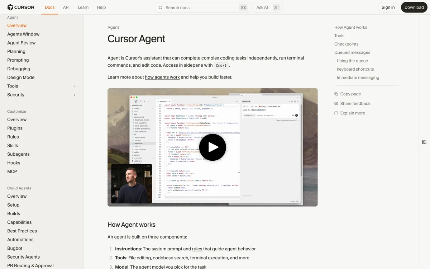Click the Share feedback envelope icon
This screenshot has width=430, height=269.
tap(336, 103)
